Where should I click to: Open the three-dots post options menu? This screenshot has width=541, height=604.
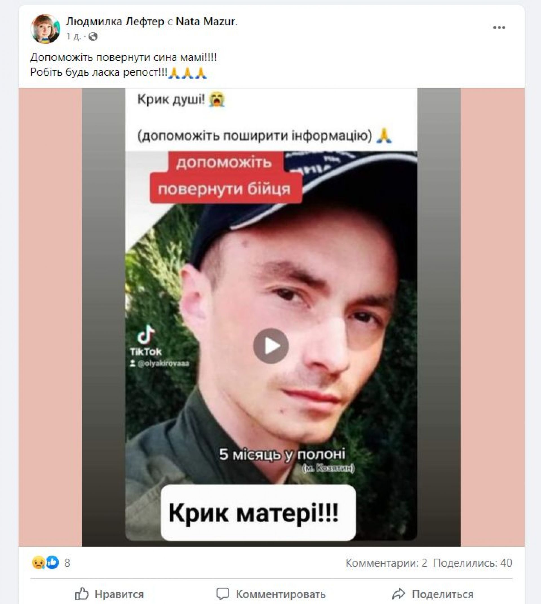coord(499,28)
